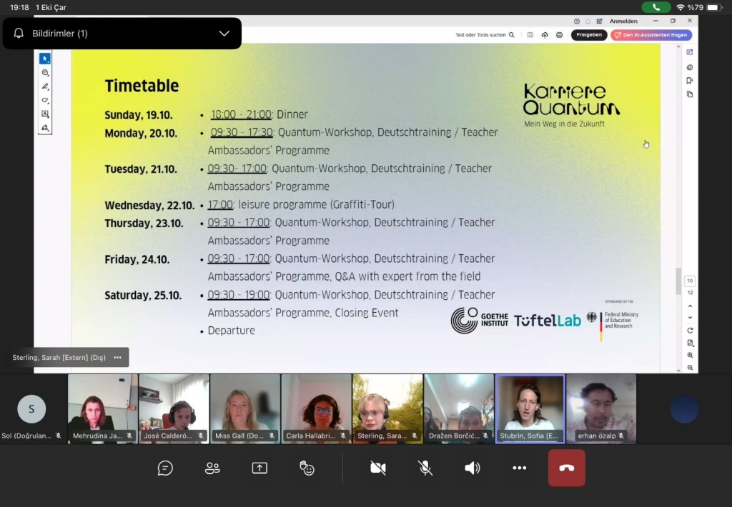Open the more options ellipsis
This screenshot has height=507, width=732.
click(x=520, y=468)
